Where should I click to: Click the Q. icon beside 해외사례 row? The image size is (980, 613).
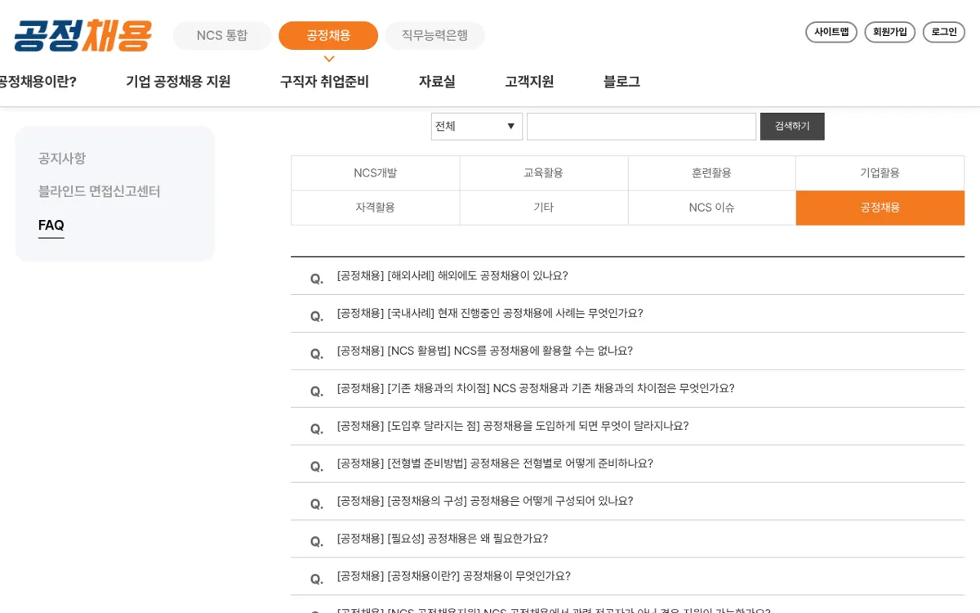point(317,279)
